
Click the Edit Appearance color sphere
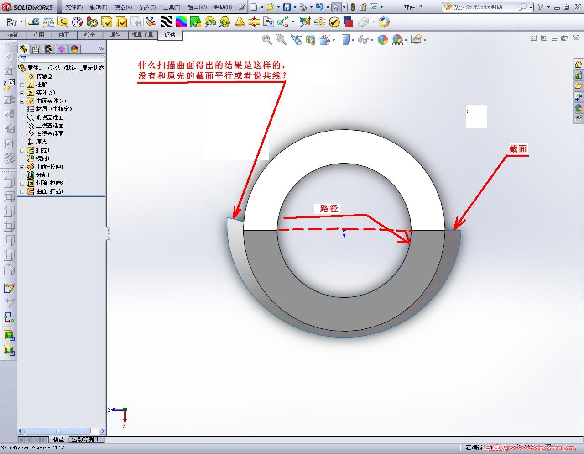(383, 40)
